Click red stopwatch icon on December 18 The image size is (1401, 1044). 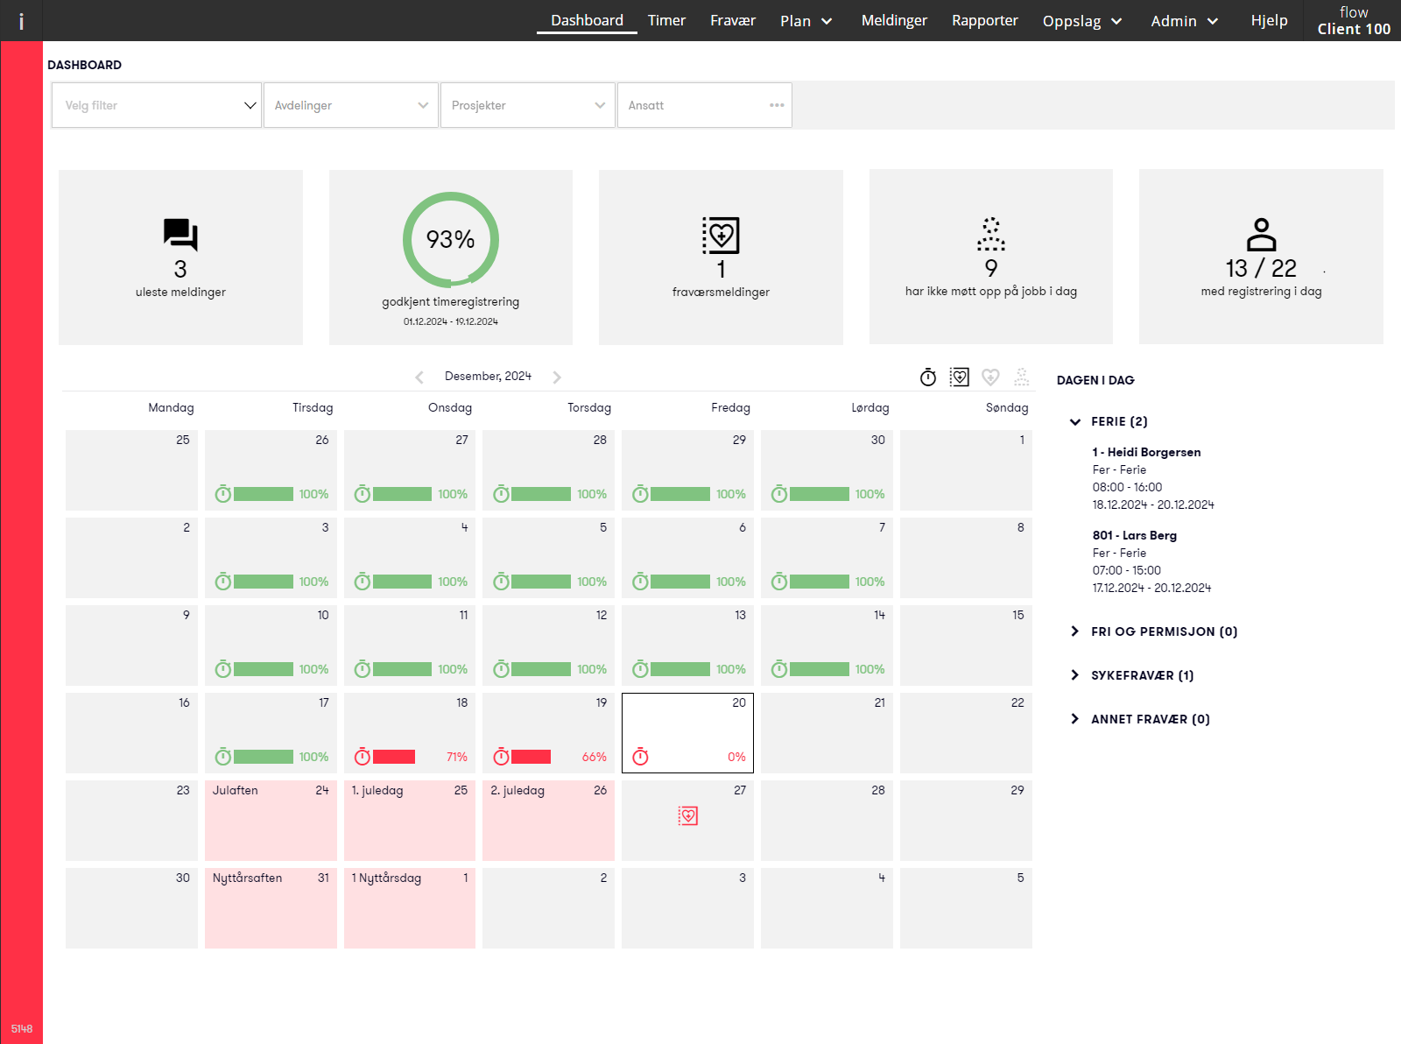click(x=363, y=757)
